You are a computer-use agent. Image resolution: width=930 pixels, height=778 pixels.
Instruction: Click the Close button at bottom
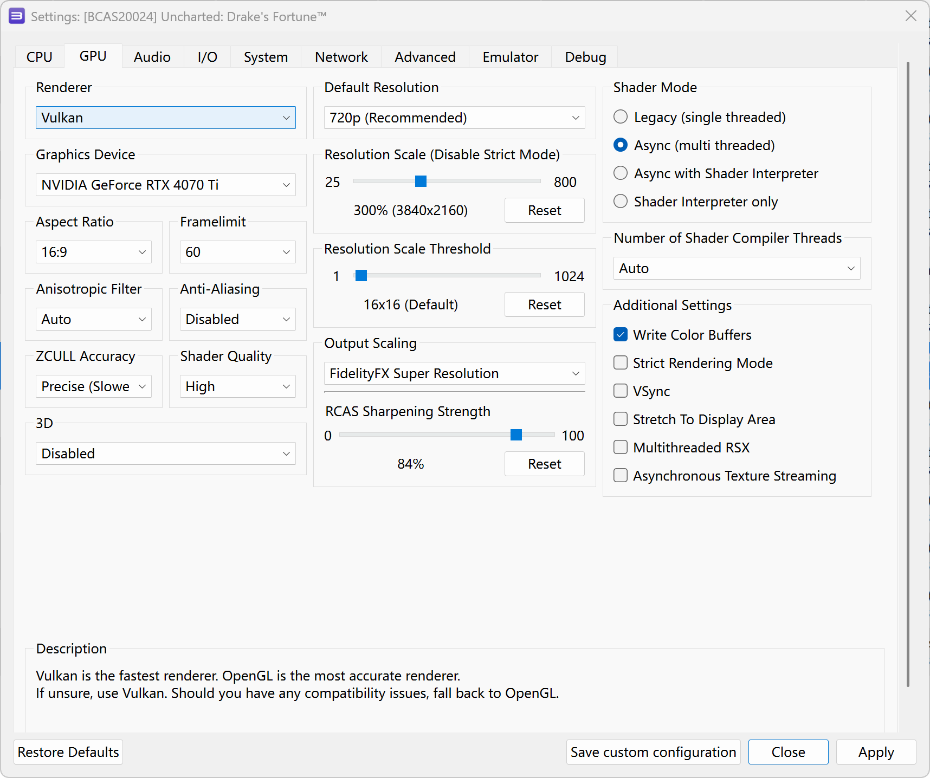pos(789,752)
